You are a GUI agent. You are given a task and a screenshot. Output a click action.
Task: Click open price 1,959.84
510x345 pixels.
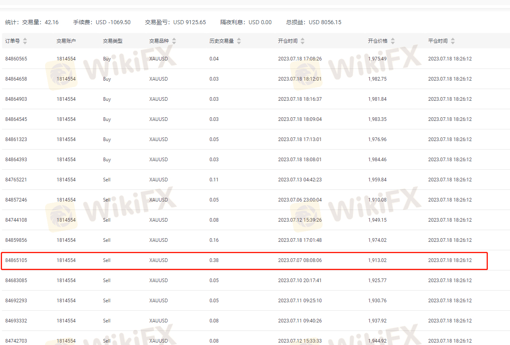point(377,180)
